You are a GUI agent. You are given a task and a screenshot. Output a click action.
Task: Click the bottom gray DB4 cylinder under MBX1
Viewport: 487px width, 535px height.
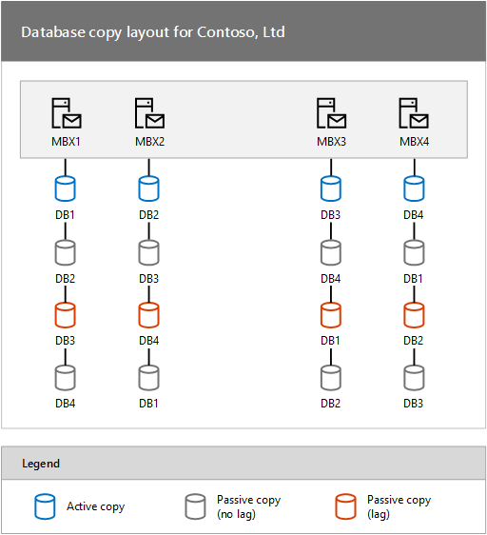[x=65, y=378]
